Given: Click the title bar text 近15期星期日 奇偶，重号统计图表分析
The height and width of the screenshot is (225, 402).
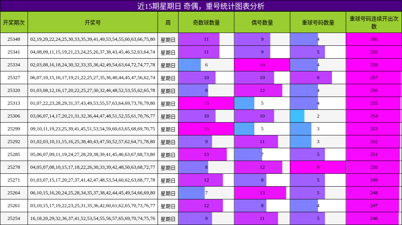Looking at the screenshot, I should [201, 6].
